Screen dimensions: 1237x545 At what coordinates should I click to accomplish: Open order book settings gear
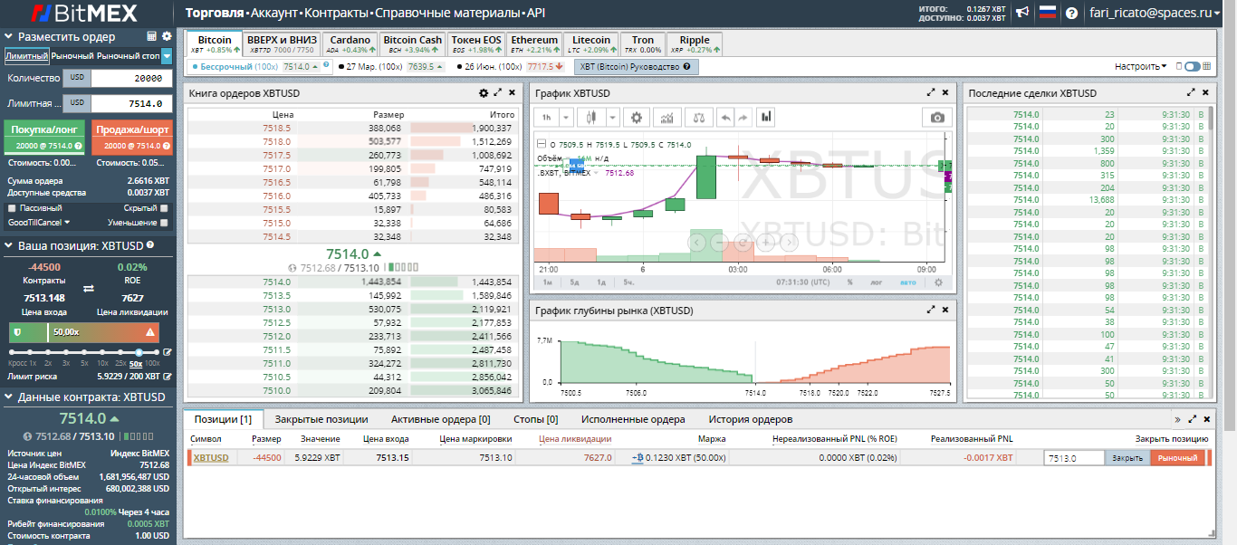484,93
